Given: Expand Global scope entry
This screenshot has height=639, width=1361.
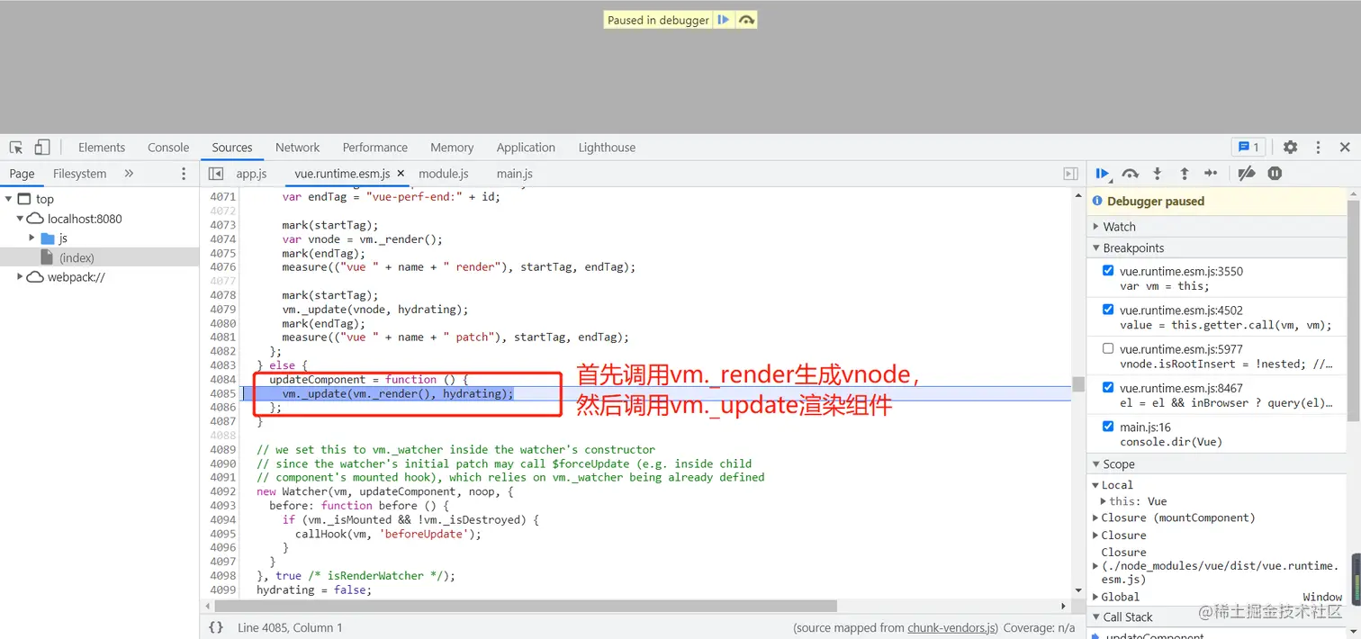Looking at the screenshot, I should pos(1095,597).
